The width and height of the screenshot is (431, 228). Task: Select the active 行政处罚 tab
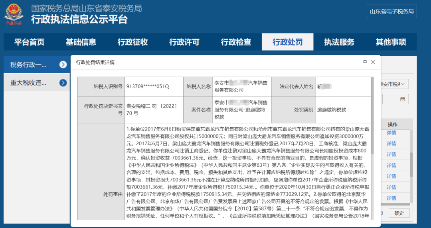(x=287, y=42)
